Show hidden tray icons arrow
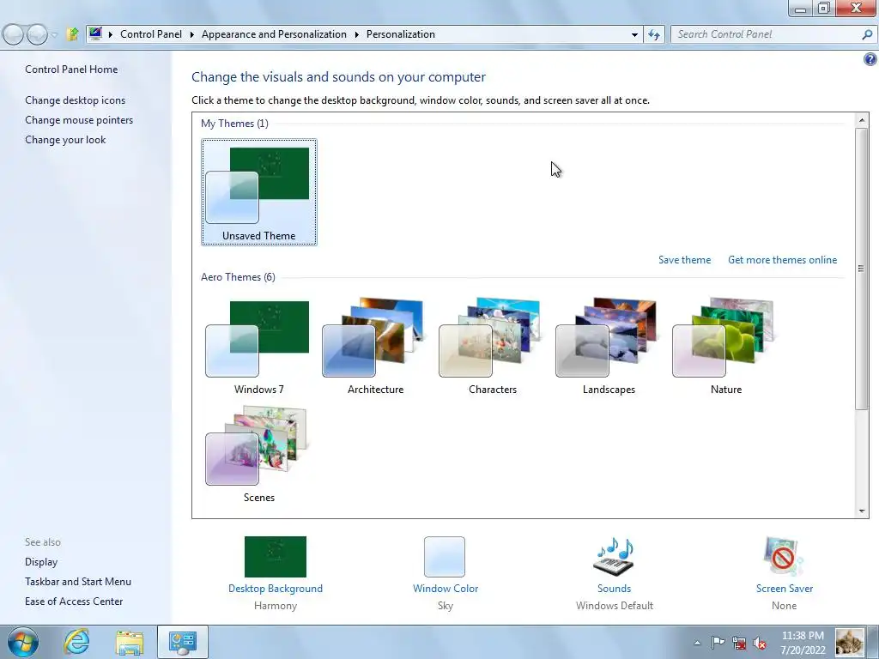This screenshot has height=659, width=879. pyautogui.click(x=697, y=643)
